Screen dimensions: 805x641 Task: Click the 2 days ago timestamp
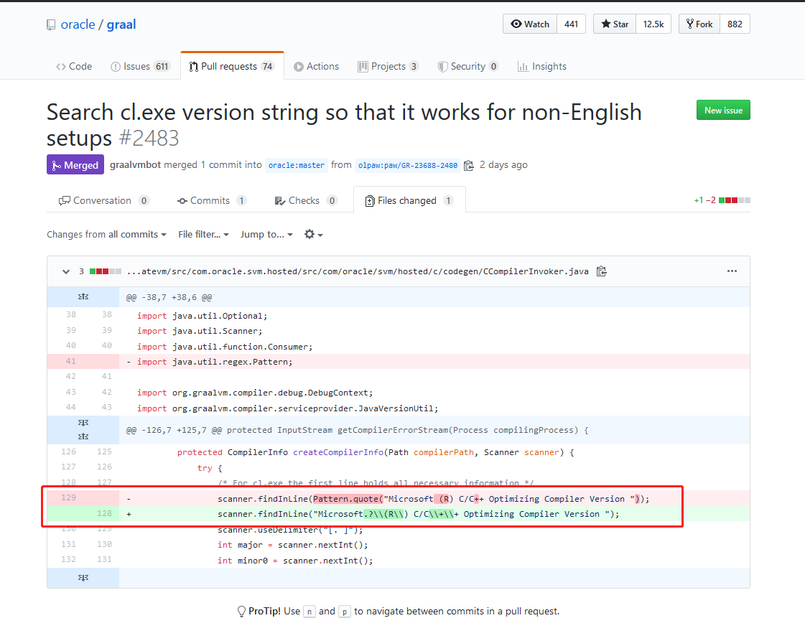point(503,165)
